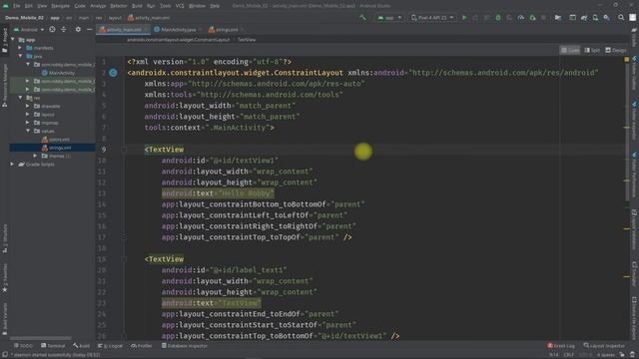Image resolution: width=639 pixels, height=359 pixels.
Task: Select strings.xml in project tree
Action: click(x=57, y=148)
